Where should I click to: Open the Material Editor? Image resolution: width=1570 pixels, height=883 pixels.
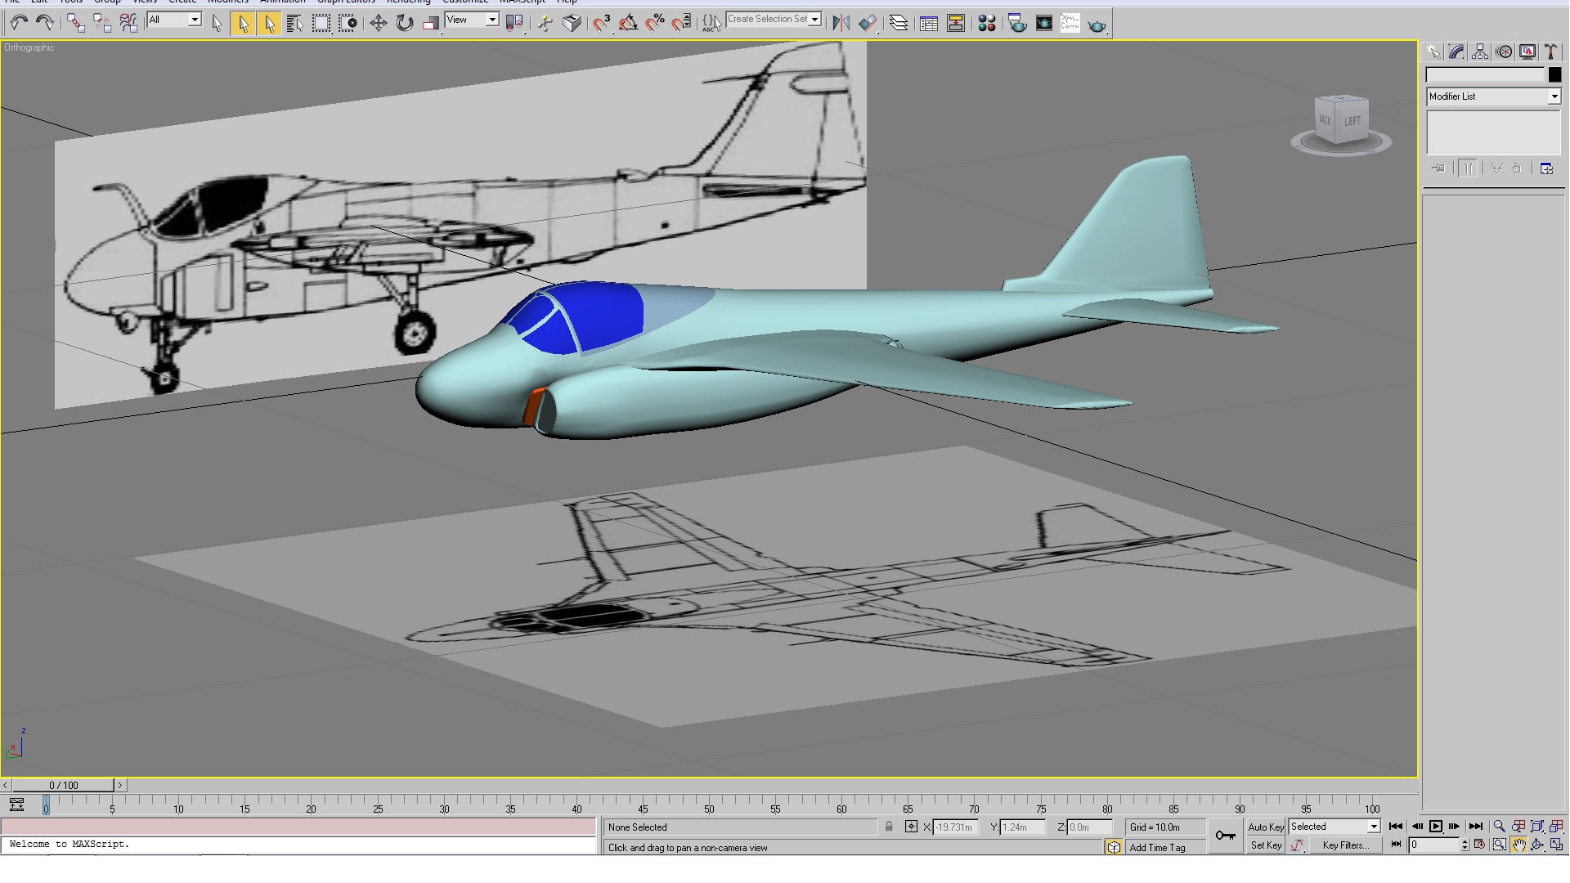pyautogui.click(x=987, y=23)
